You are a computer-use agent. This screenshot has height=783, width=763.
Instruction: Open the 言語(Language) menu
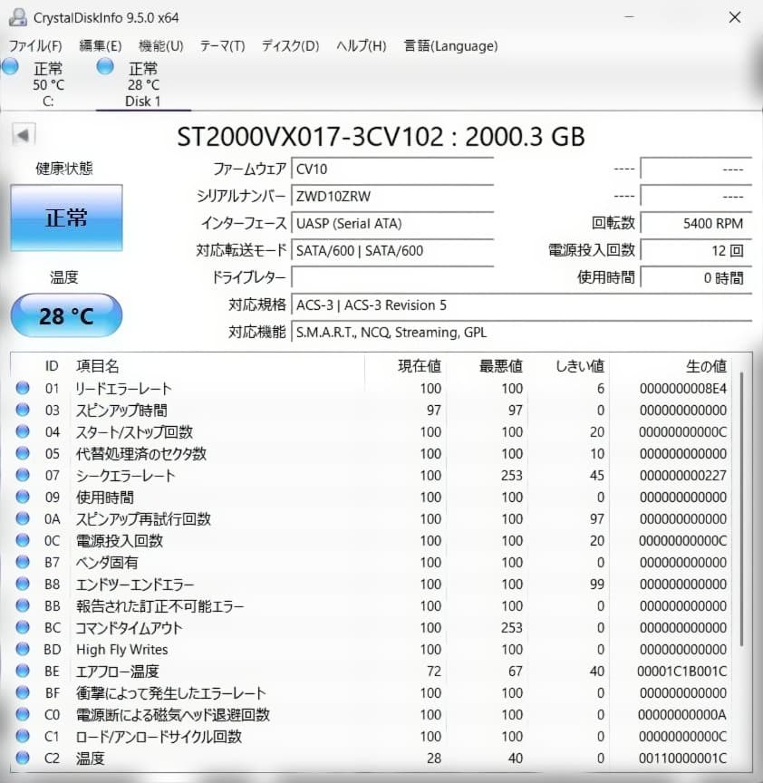tap(450, 45)
